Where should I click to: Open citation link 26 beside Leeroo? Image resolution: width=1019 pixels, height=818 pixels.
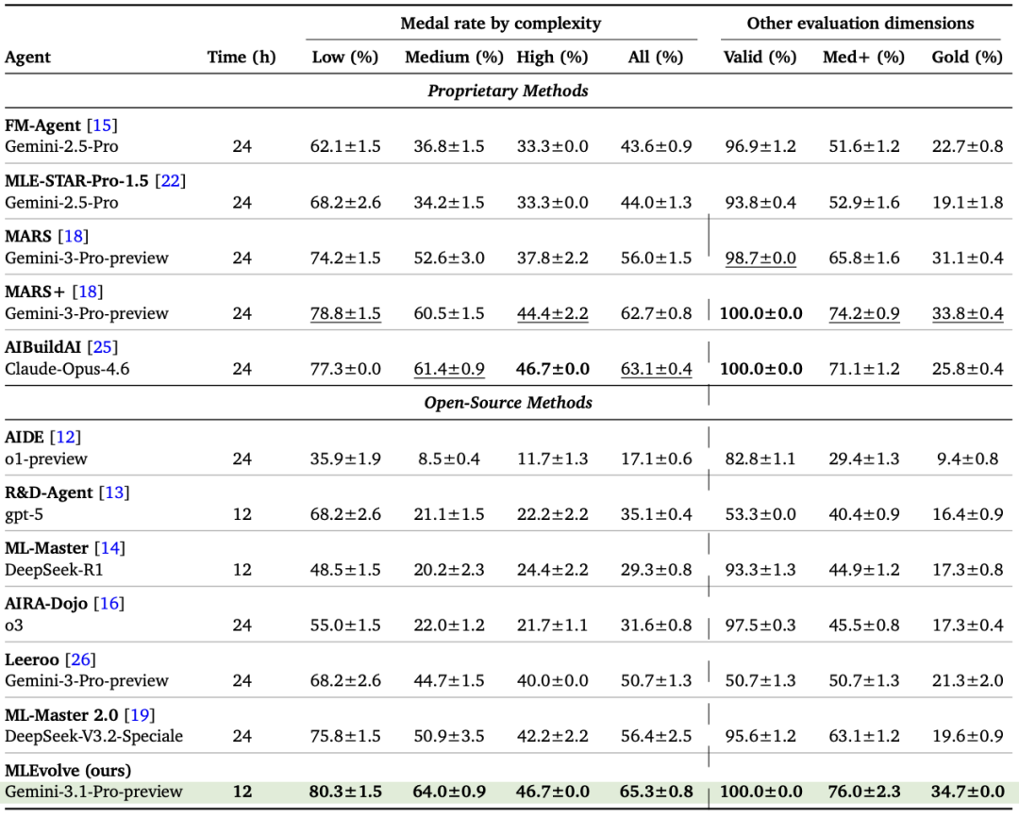tap(80, 659)
